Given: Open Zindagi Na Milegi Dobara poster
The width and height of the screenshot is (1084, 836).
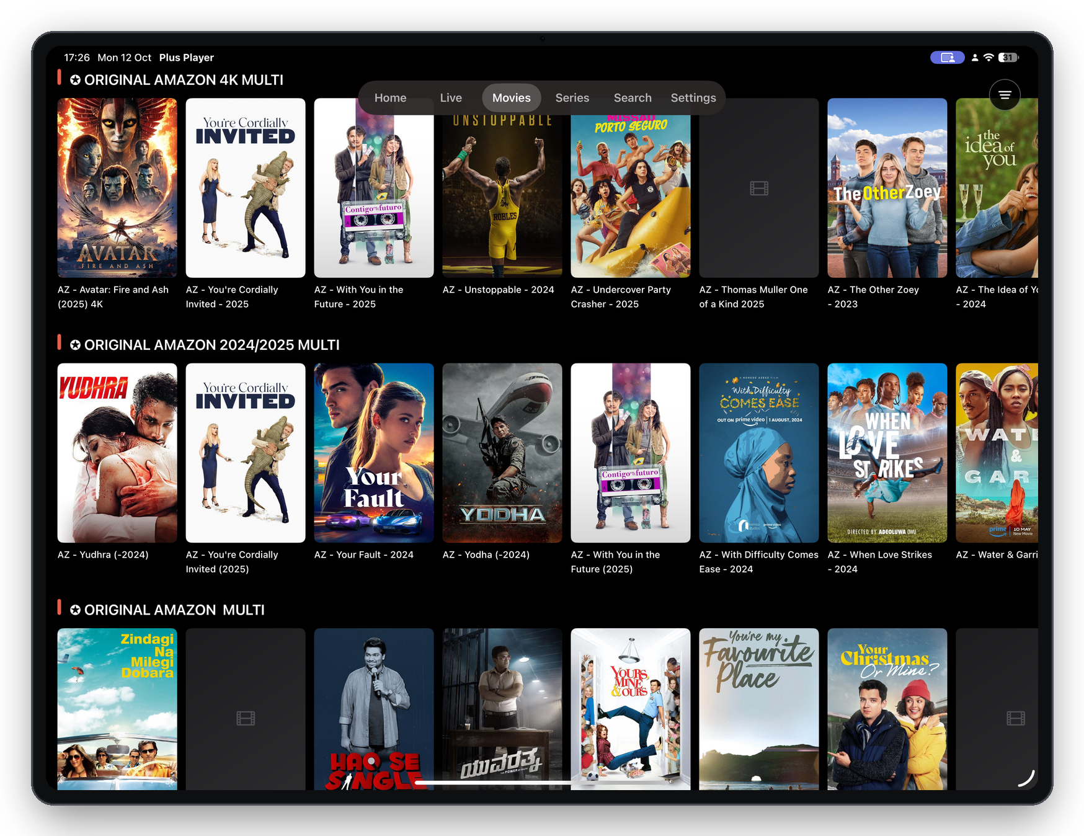Looking at the screenshot, I should (x=117, y=709).
